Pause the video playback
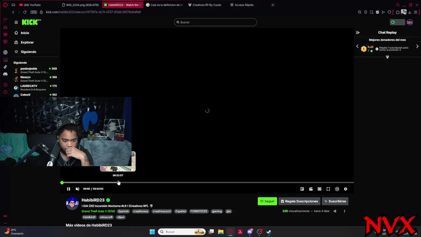 coord(68,189)
